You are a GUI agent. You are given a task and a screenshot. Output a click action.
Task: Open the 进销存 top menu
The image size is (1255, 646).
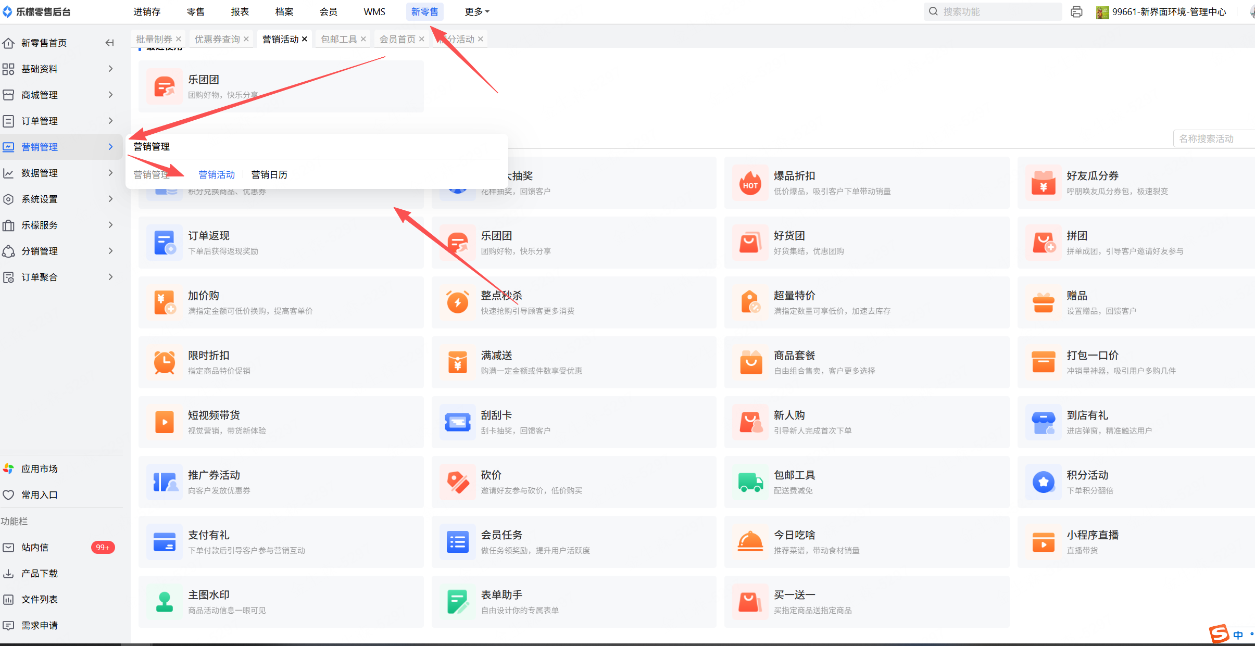click(147, 11)
